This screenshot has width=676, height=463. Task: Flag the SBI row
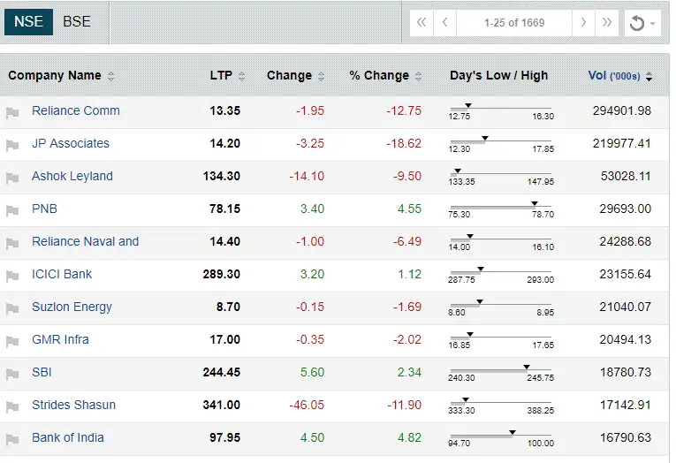coord(12,374)
